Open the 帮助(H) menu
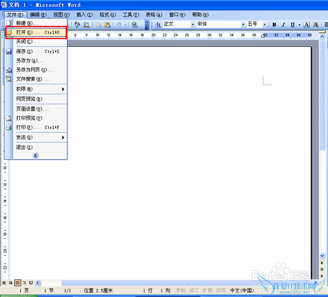328x297 pixels. pyautogui.click(x=200, y=15)
